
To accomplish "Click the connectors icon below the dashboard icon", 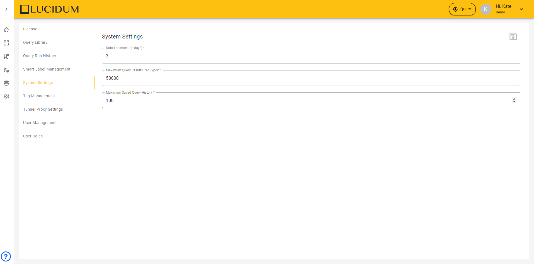I will 6,56.
